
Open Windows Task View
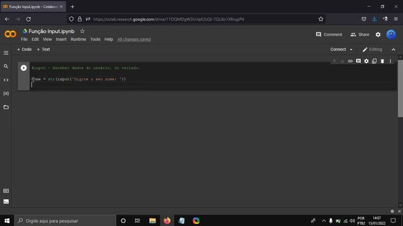[x=137, y=220]
